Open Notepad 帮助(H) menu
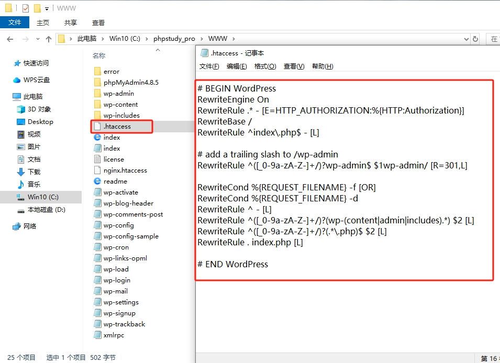500x363 pixels. 323,66
